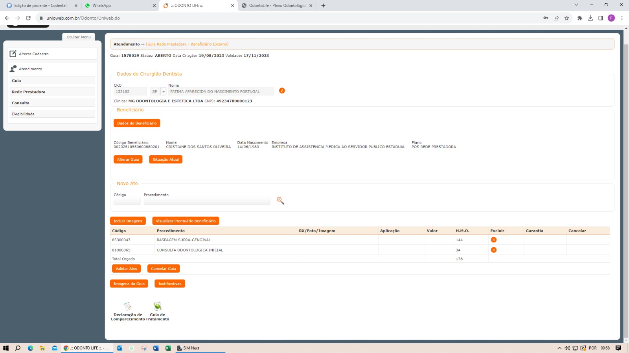The image size is (629, 353).
Task: Switch to the OdontoLife - Plano Odontológico tab
Action: [x=277, y=5]
